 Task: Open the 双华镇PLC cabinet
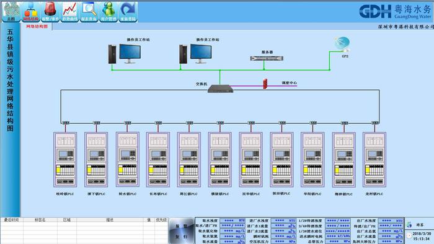point(250,159)
